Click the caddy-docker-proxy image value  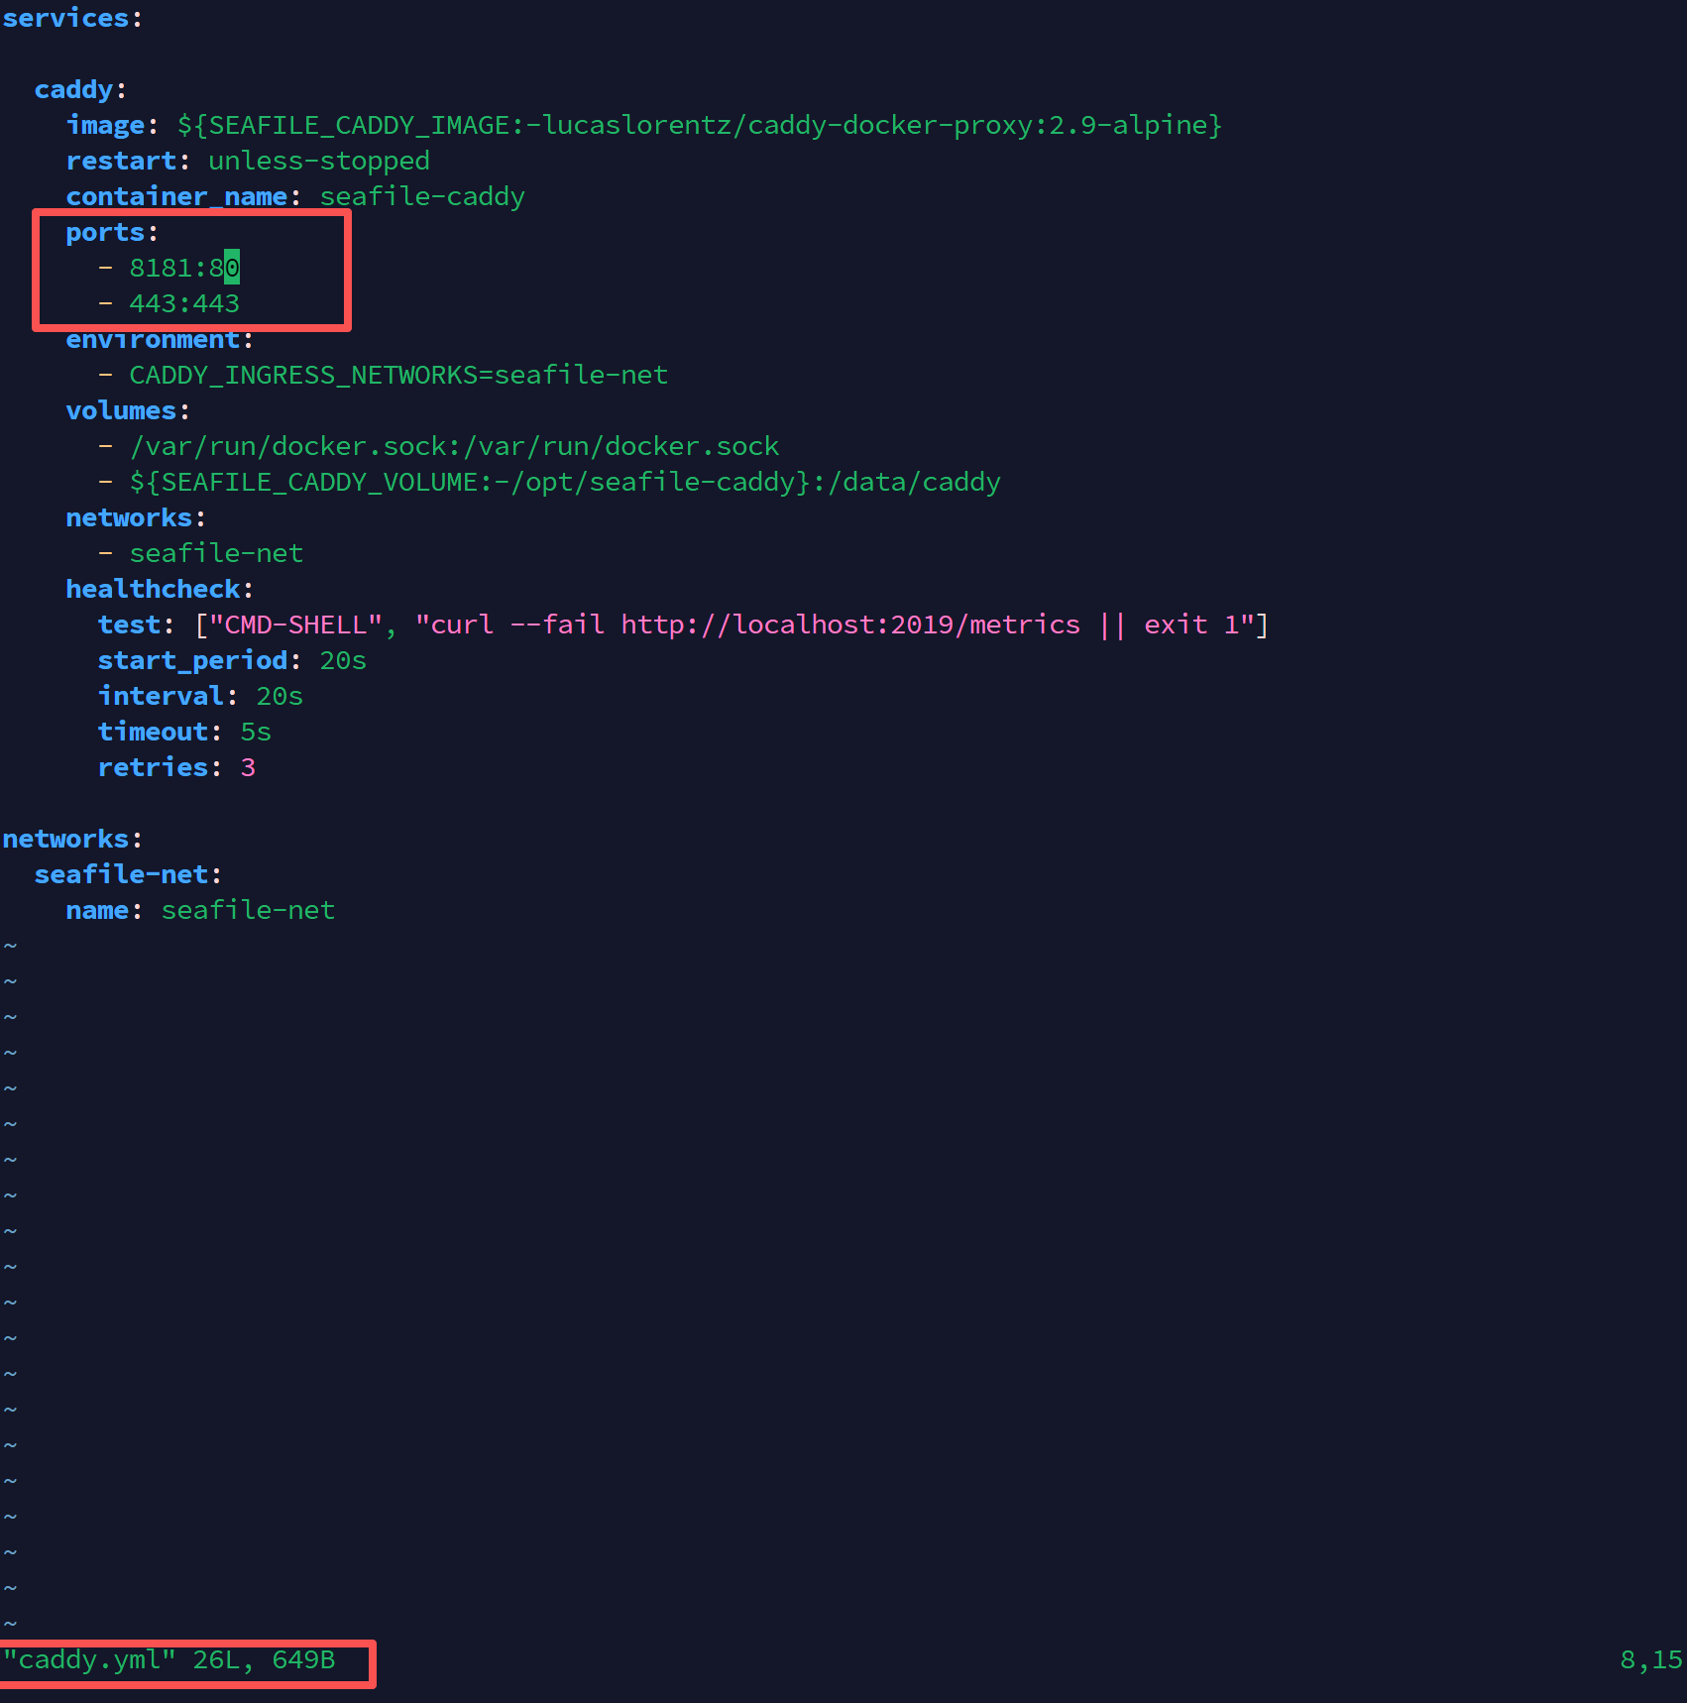click(x=699, y=126)
